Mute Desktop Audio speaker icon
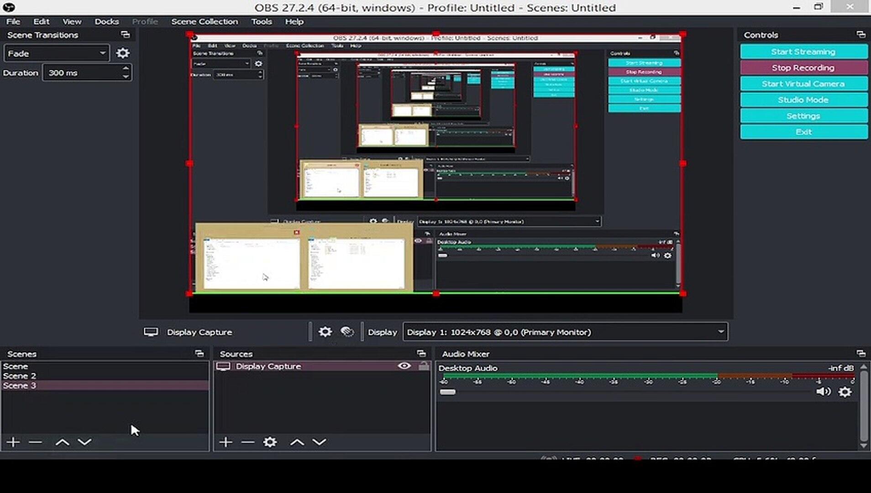871x493 pixels. coord(823,392)
